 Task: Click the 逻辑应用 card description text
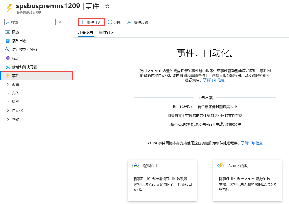coord(163,184)
